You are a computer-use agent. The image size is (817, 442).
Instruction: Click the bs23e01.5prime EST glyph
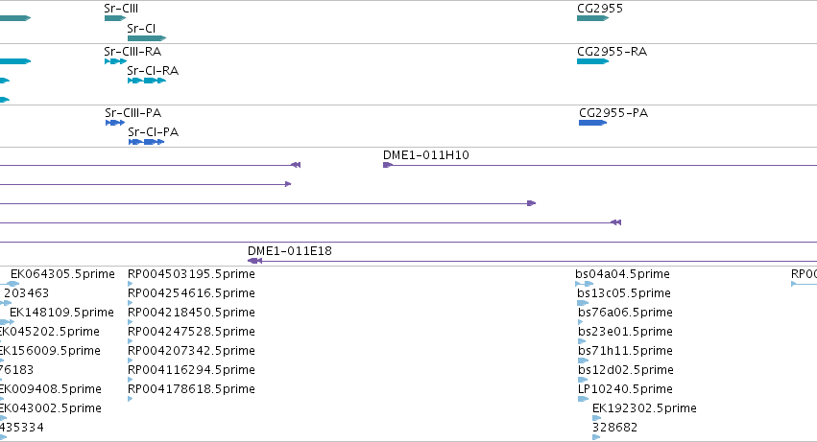tap(582, 341)
